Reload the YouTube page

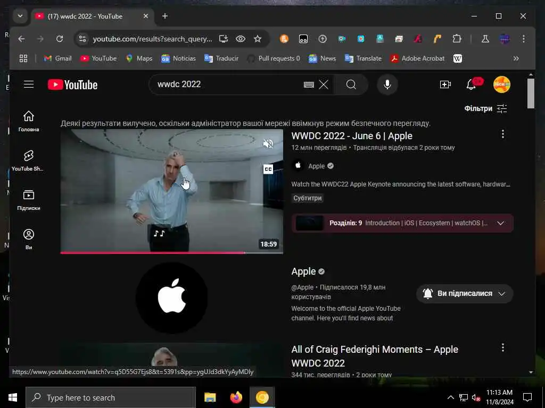60,39
